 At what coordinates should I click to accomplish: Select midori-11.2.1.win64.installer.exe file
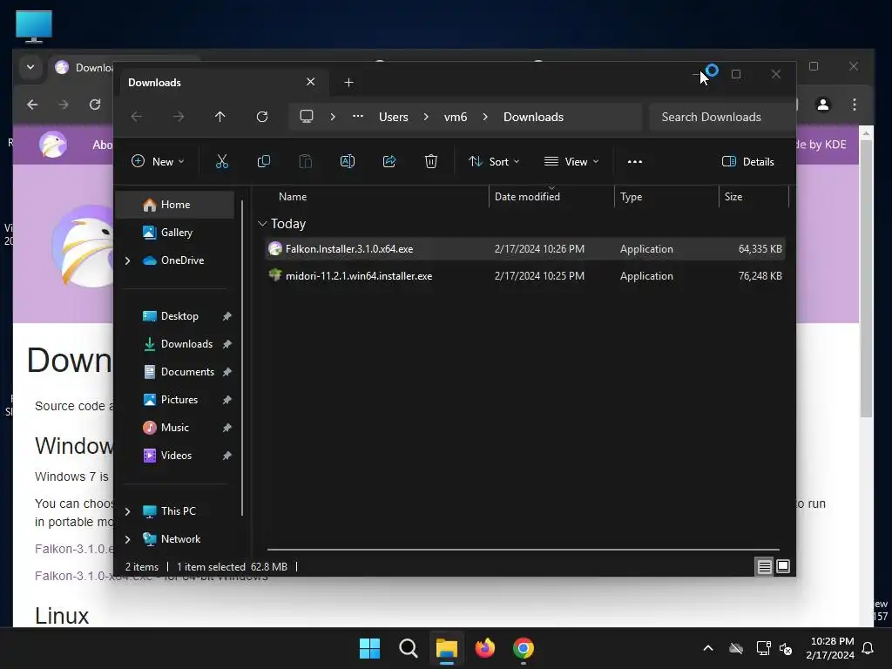(524, 276)
